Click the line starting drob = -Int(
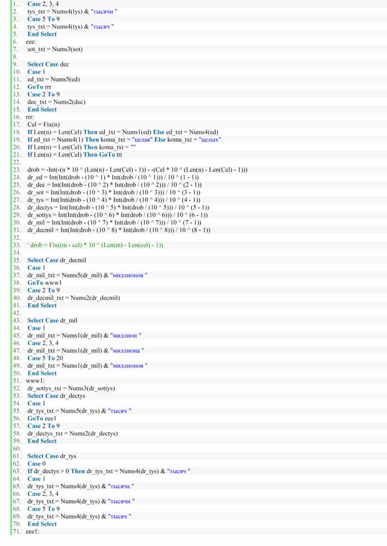387x546 pixels. coord(138,170)
